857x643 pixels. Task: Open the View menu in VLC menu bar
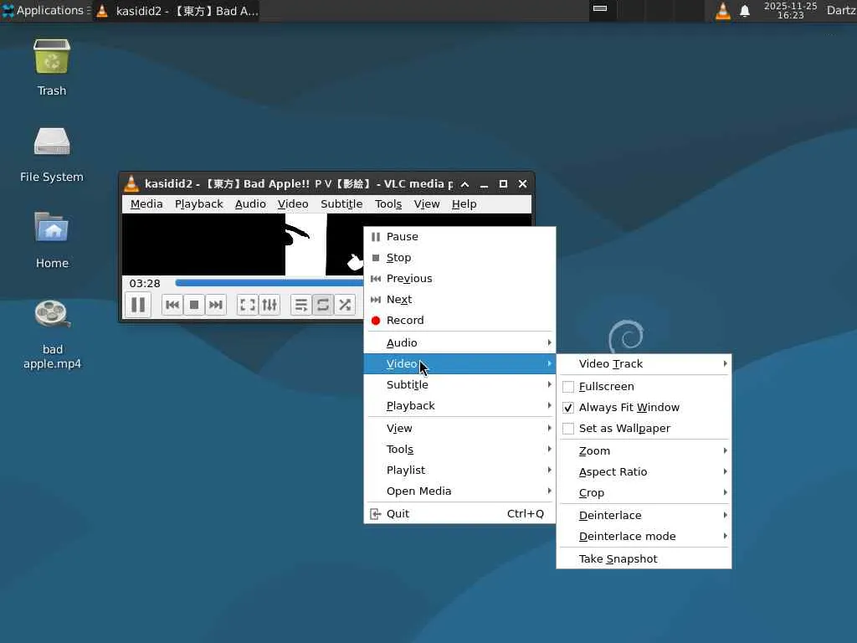427,204
